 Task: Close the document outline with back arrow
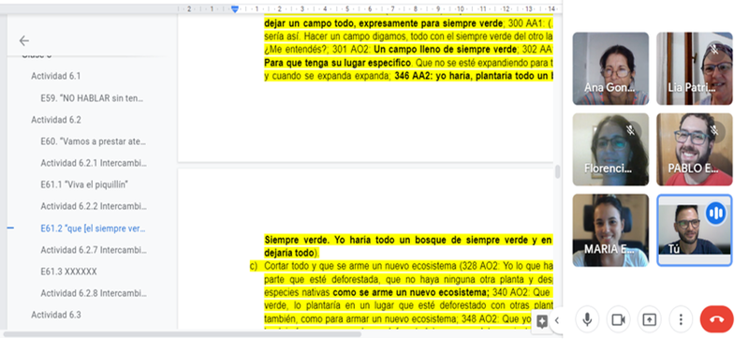click(24, 41)
